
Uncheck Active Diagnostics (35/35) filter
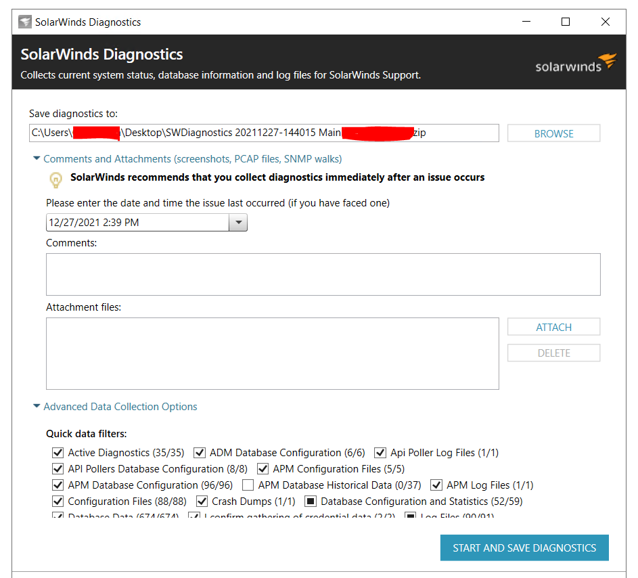(58, 453)
